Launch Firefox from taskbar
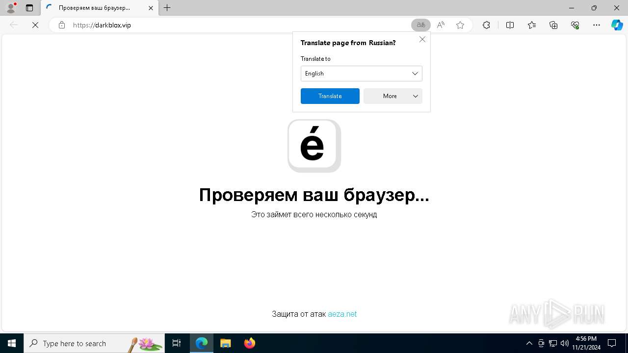Screen dimensions: 628x353 (250, 343)
